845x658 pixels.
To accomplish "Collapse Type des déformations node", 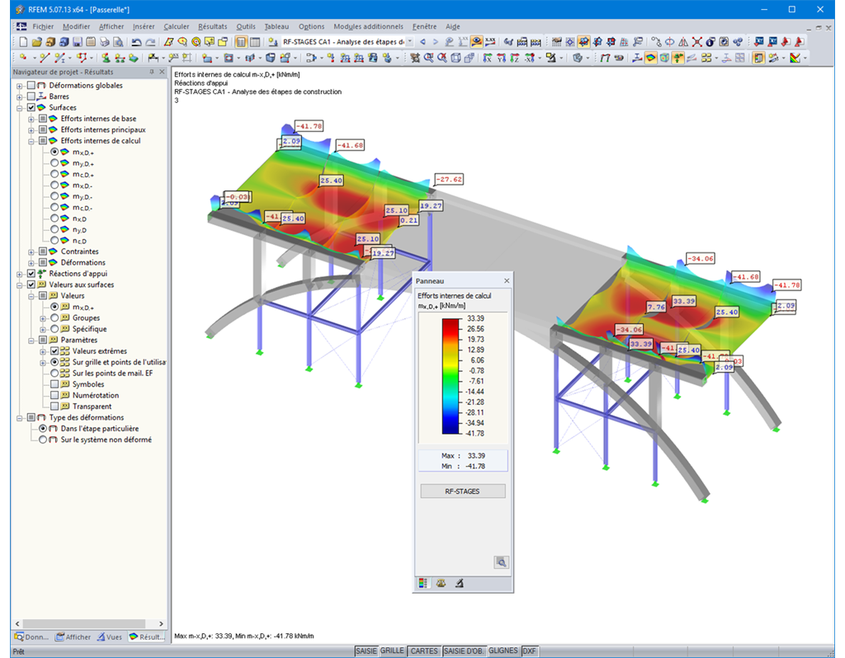I will [20, 418].
